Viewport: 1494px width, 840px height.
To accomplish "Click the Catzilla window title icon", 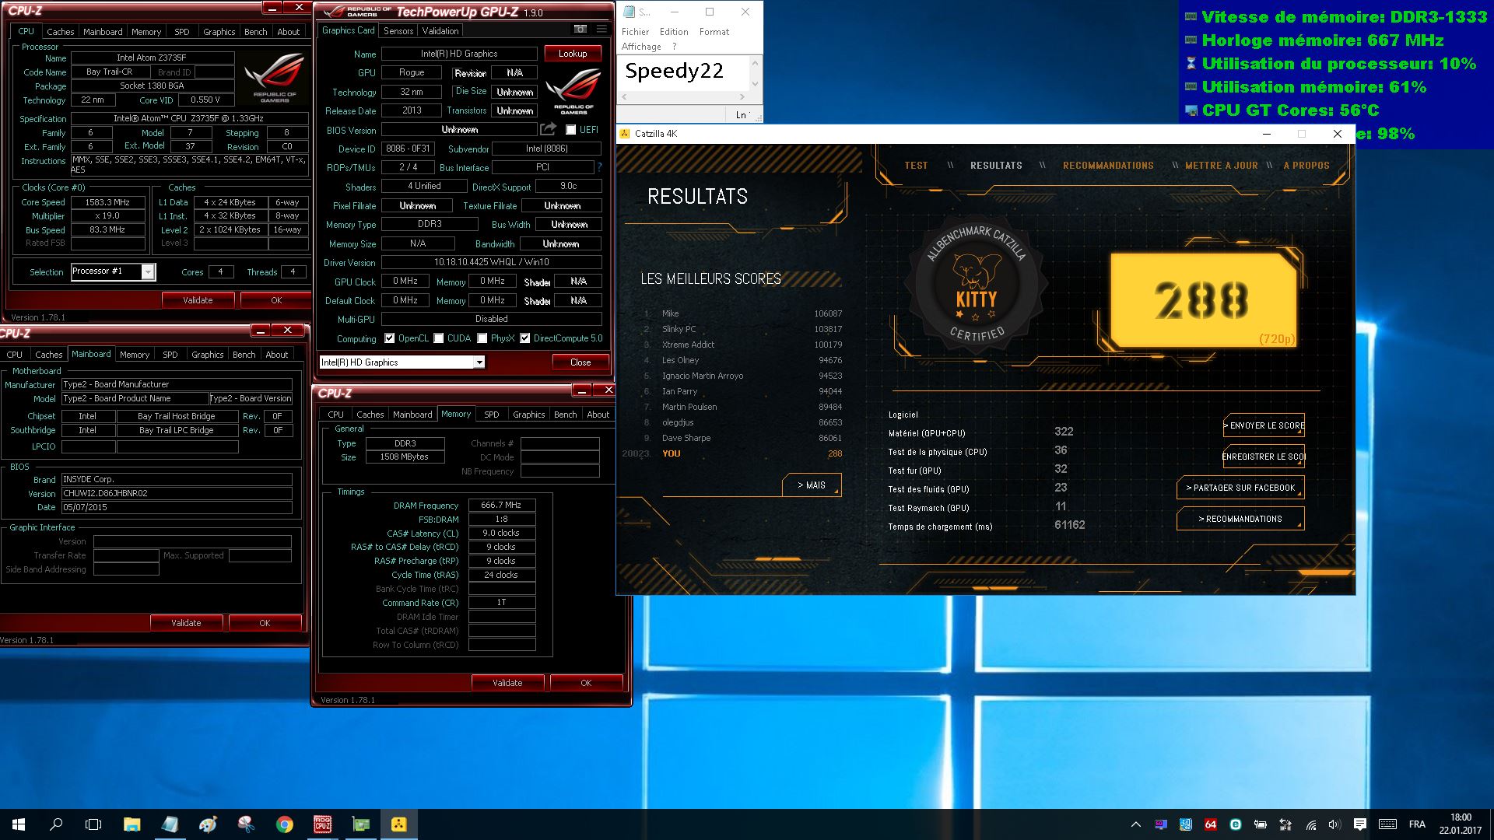I will click(625, 134).
